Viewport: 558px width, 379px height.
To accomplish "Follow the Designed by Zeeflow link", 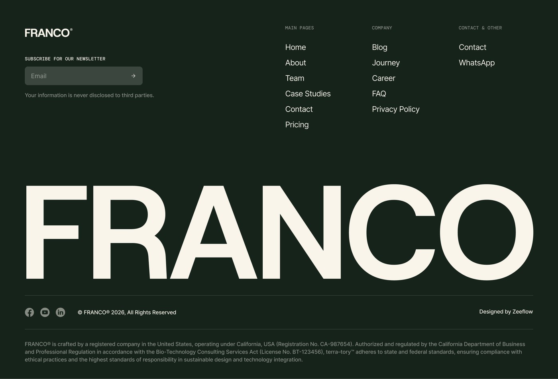I will [x=506, y=312].
